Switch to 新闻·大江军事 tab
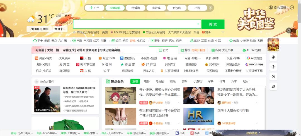 click(222, 50)
